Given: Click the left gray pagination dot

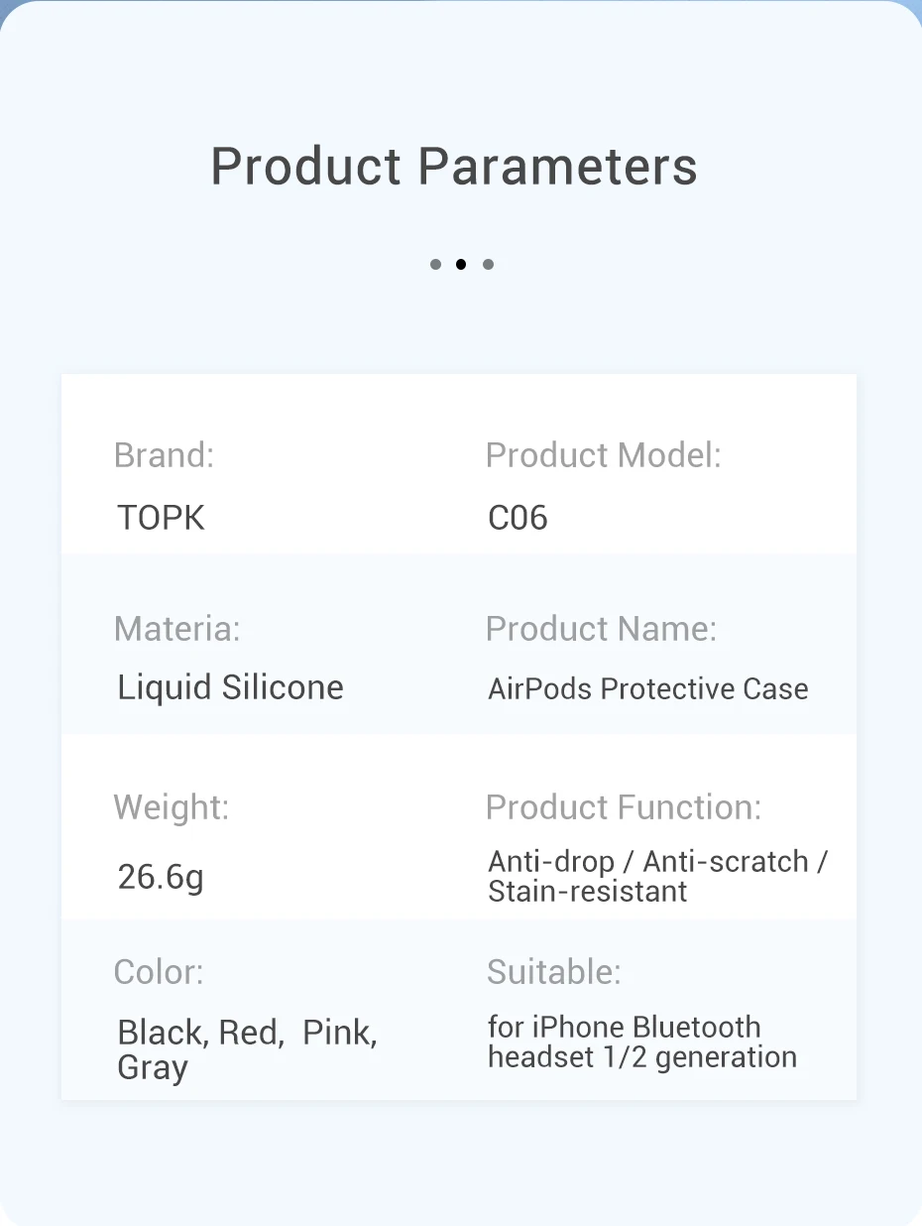Looking at the screenshot, I should click(435, 265).
